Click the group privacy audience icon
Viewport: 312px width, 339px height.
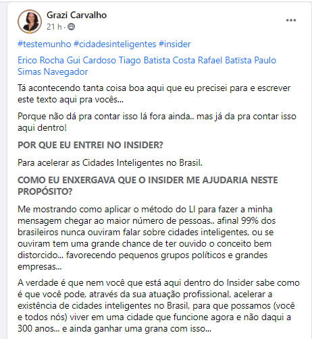(72, 27)
